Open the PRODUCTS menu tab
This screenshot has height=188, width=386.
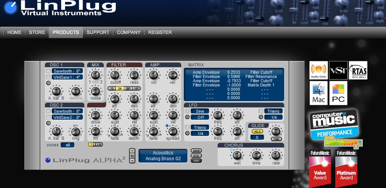point(66,32)
